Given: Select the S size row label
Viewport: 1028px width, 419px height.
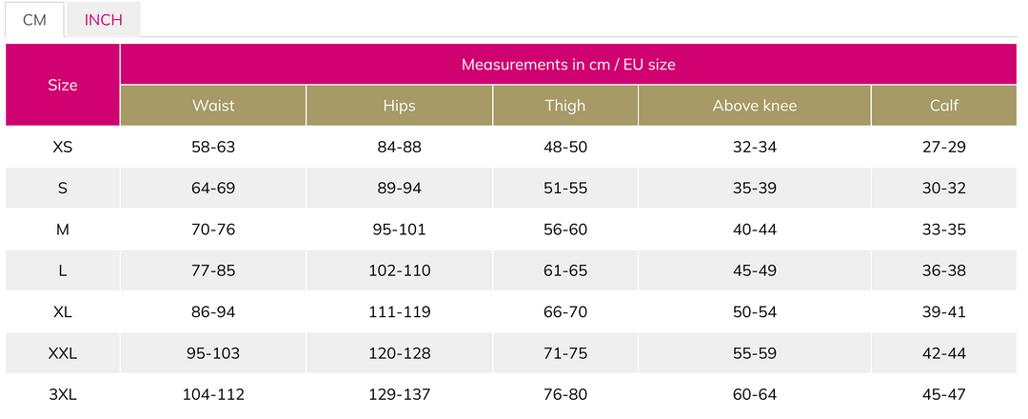Looking at the screenshot, I should tap(63, 189).
